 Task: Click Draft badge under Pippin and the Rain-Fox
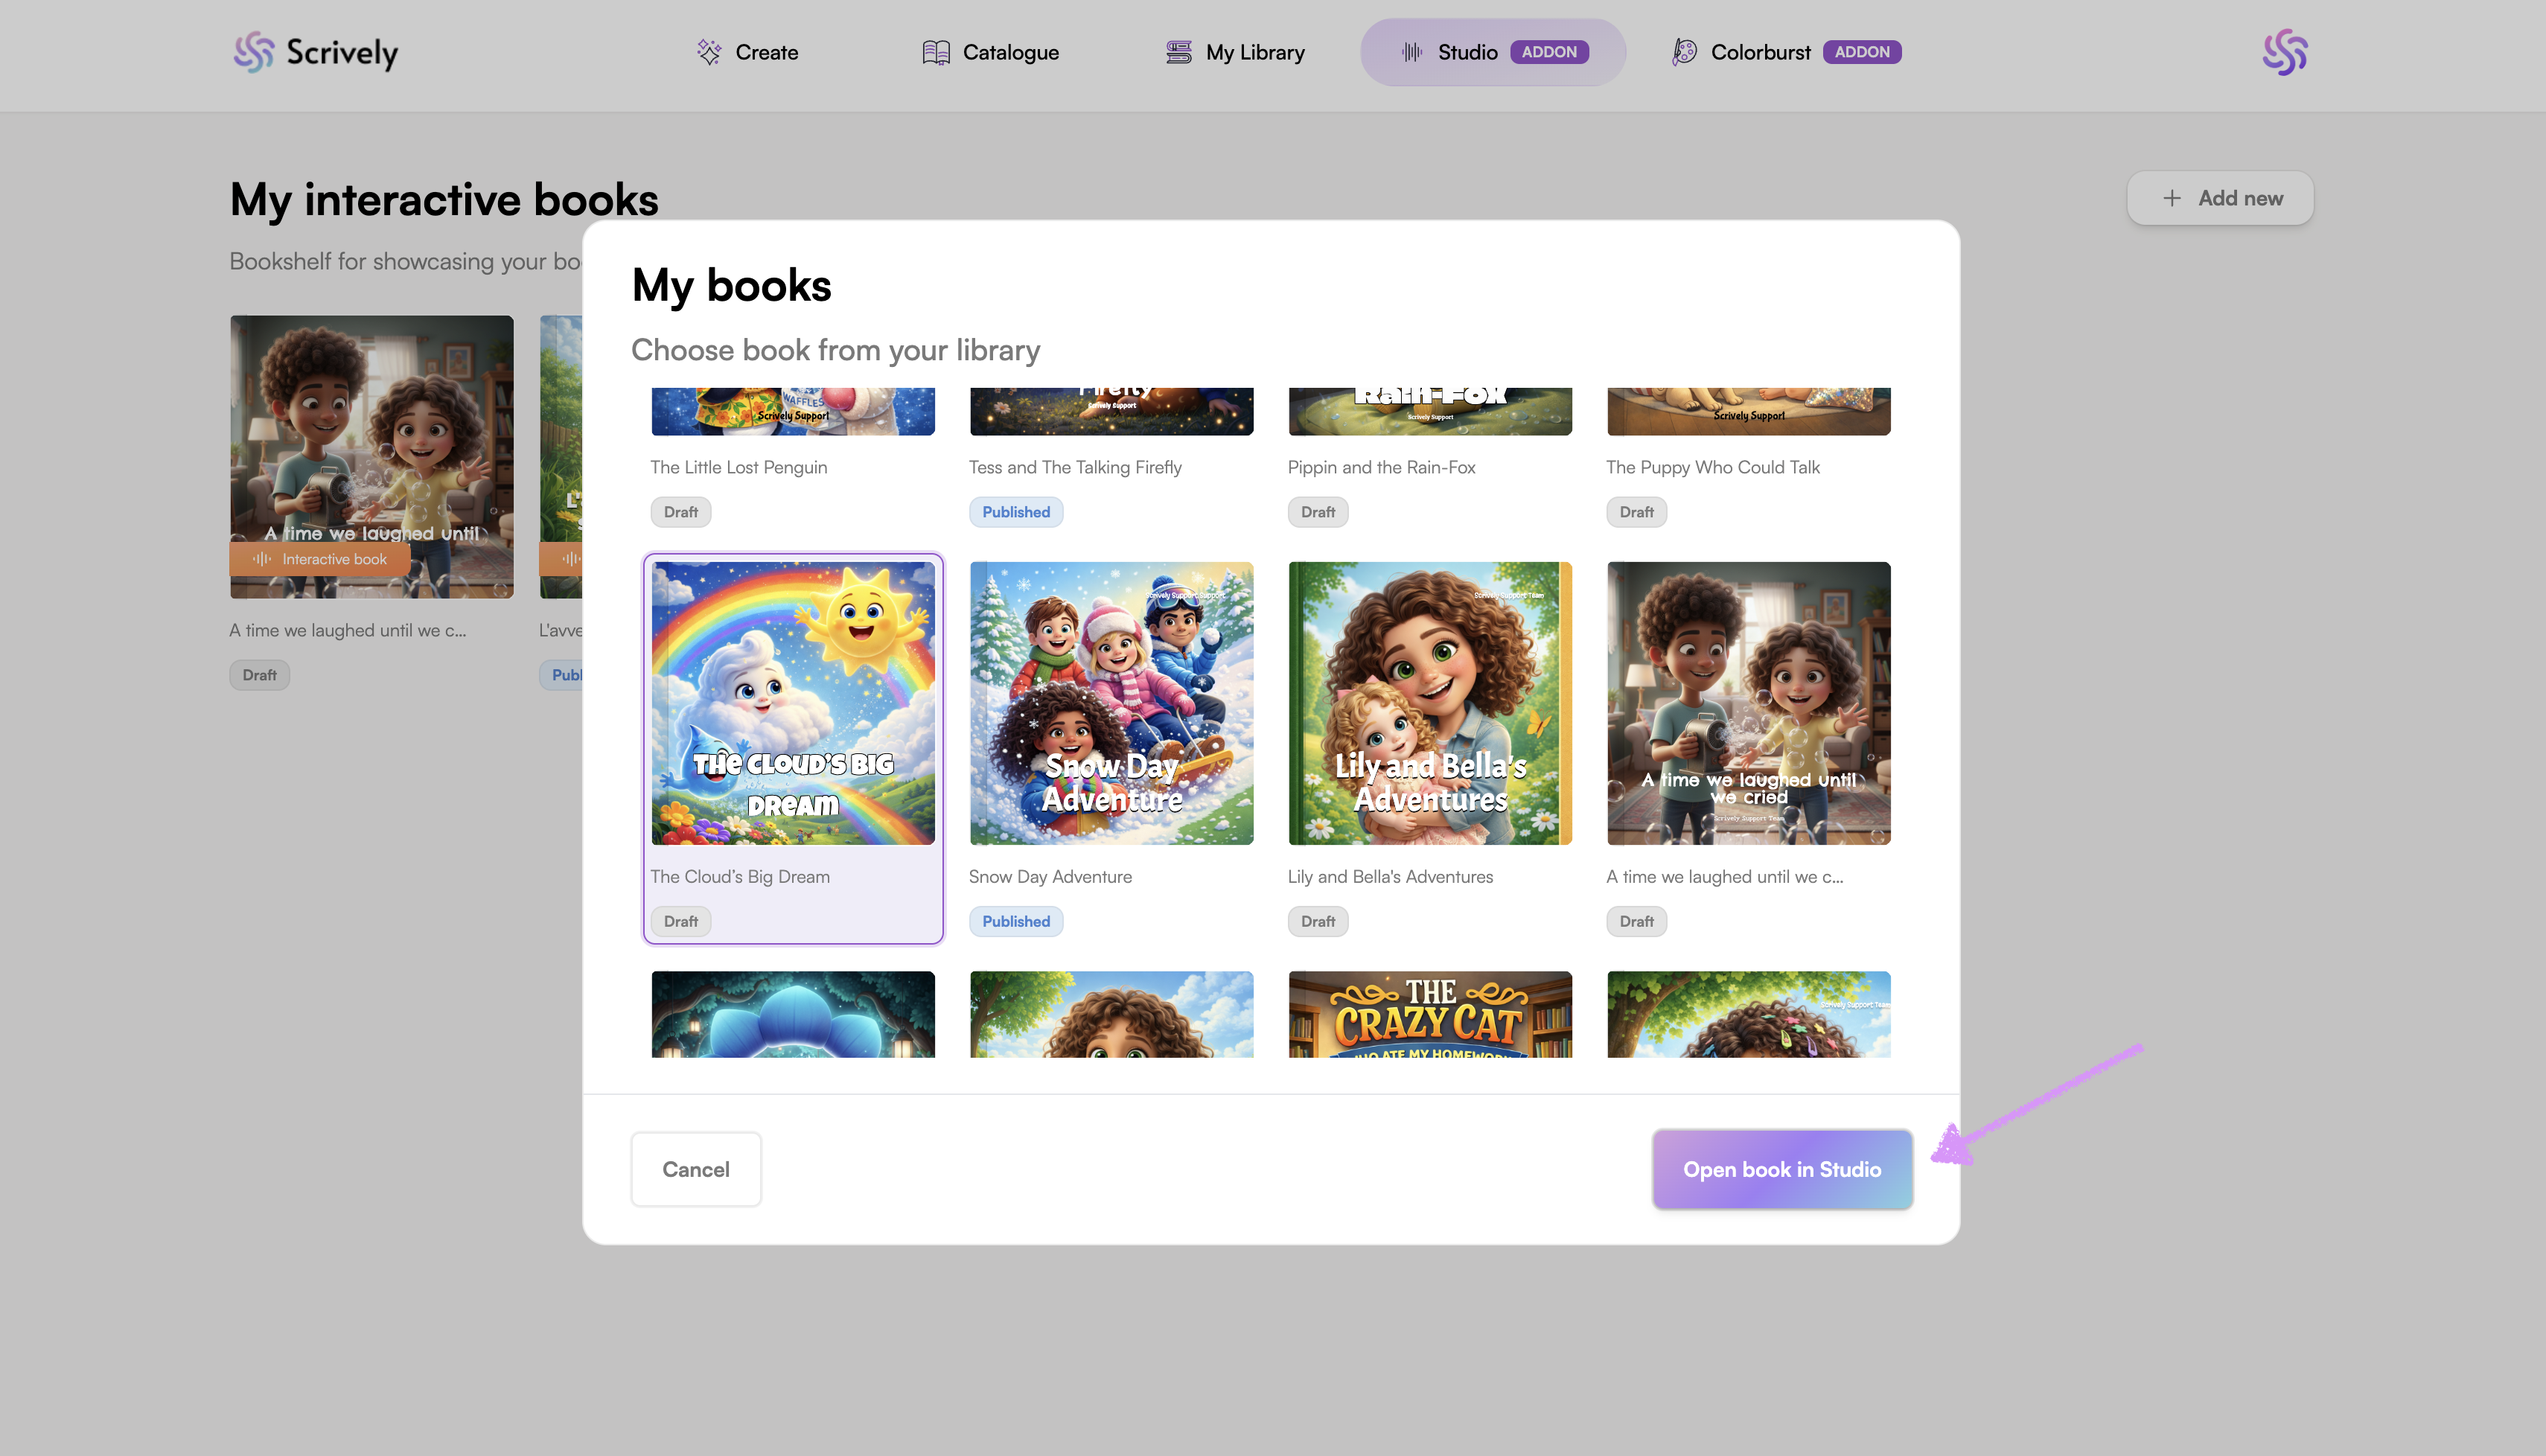point(1317,512)
